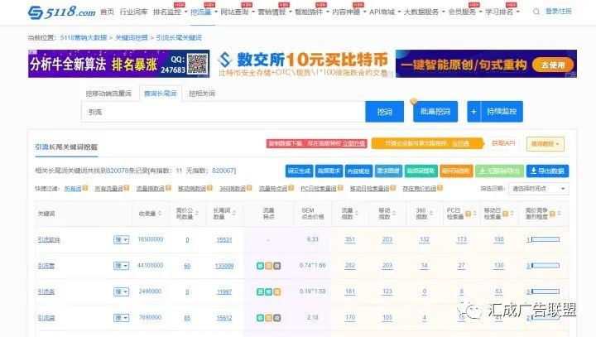The width and height of the screenshot is (596, 337).
Task: Go to 首页 in the top navigation
Action: click(107, 12)
